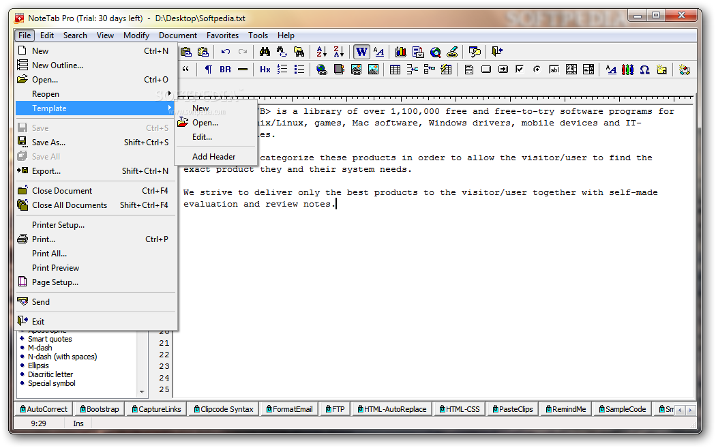Open Options window checkmark icon
The width and height of the screenshot is (716, 448).
[x=475, y=52]
